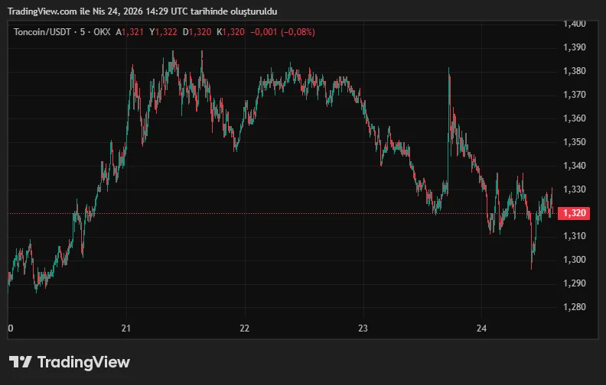Click the Toncoin/USDT symbol title

coord(42,32)
